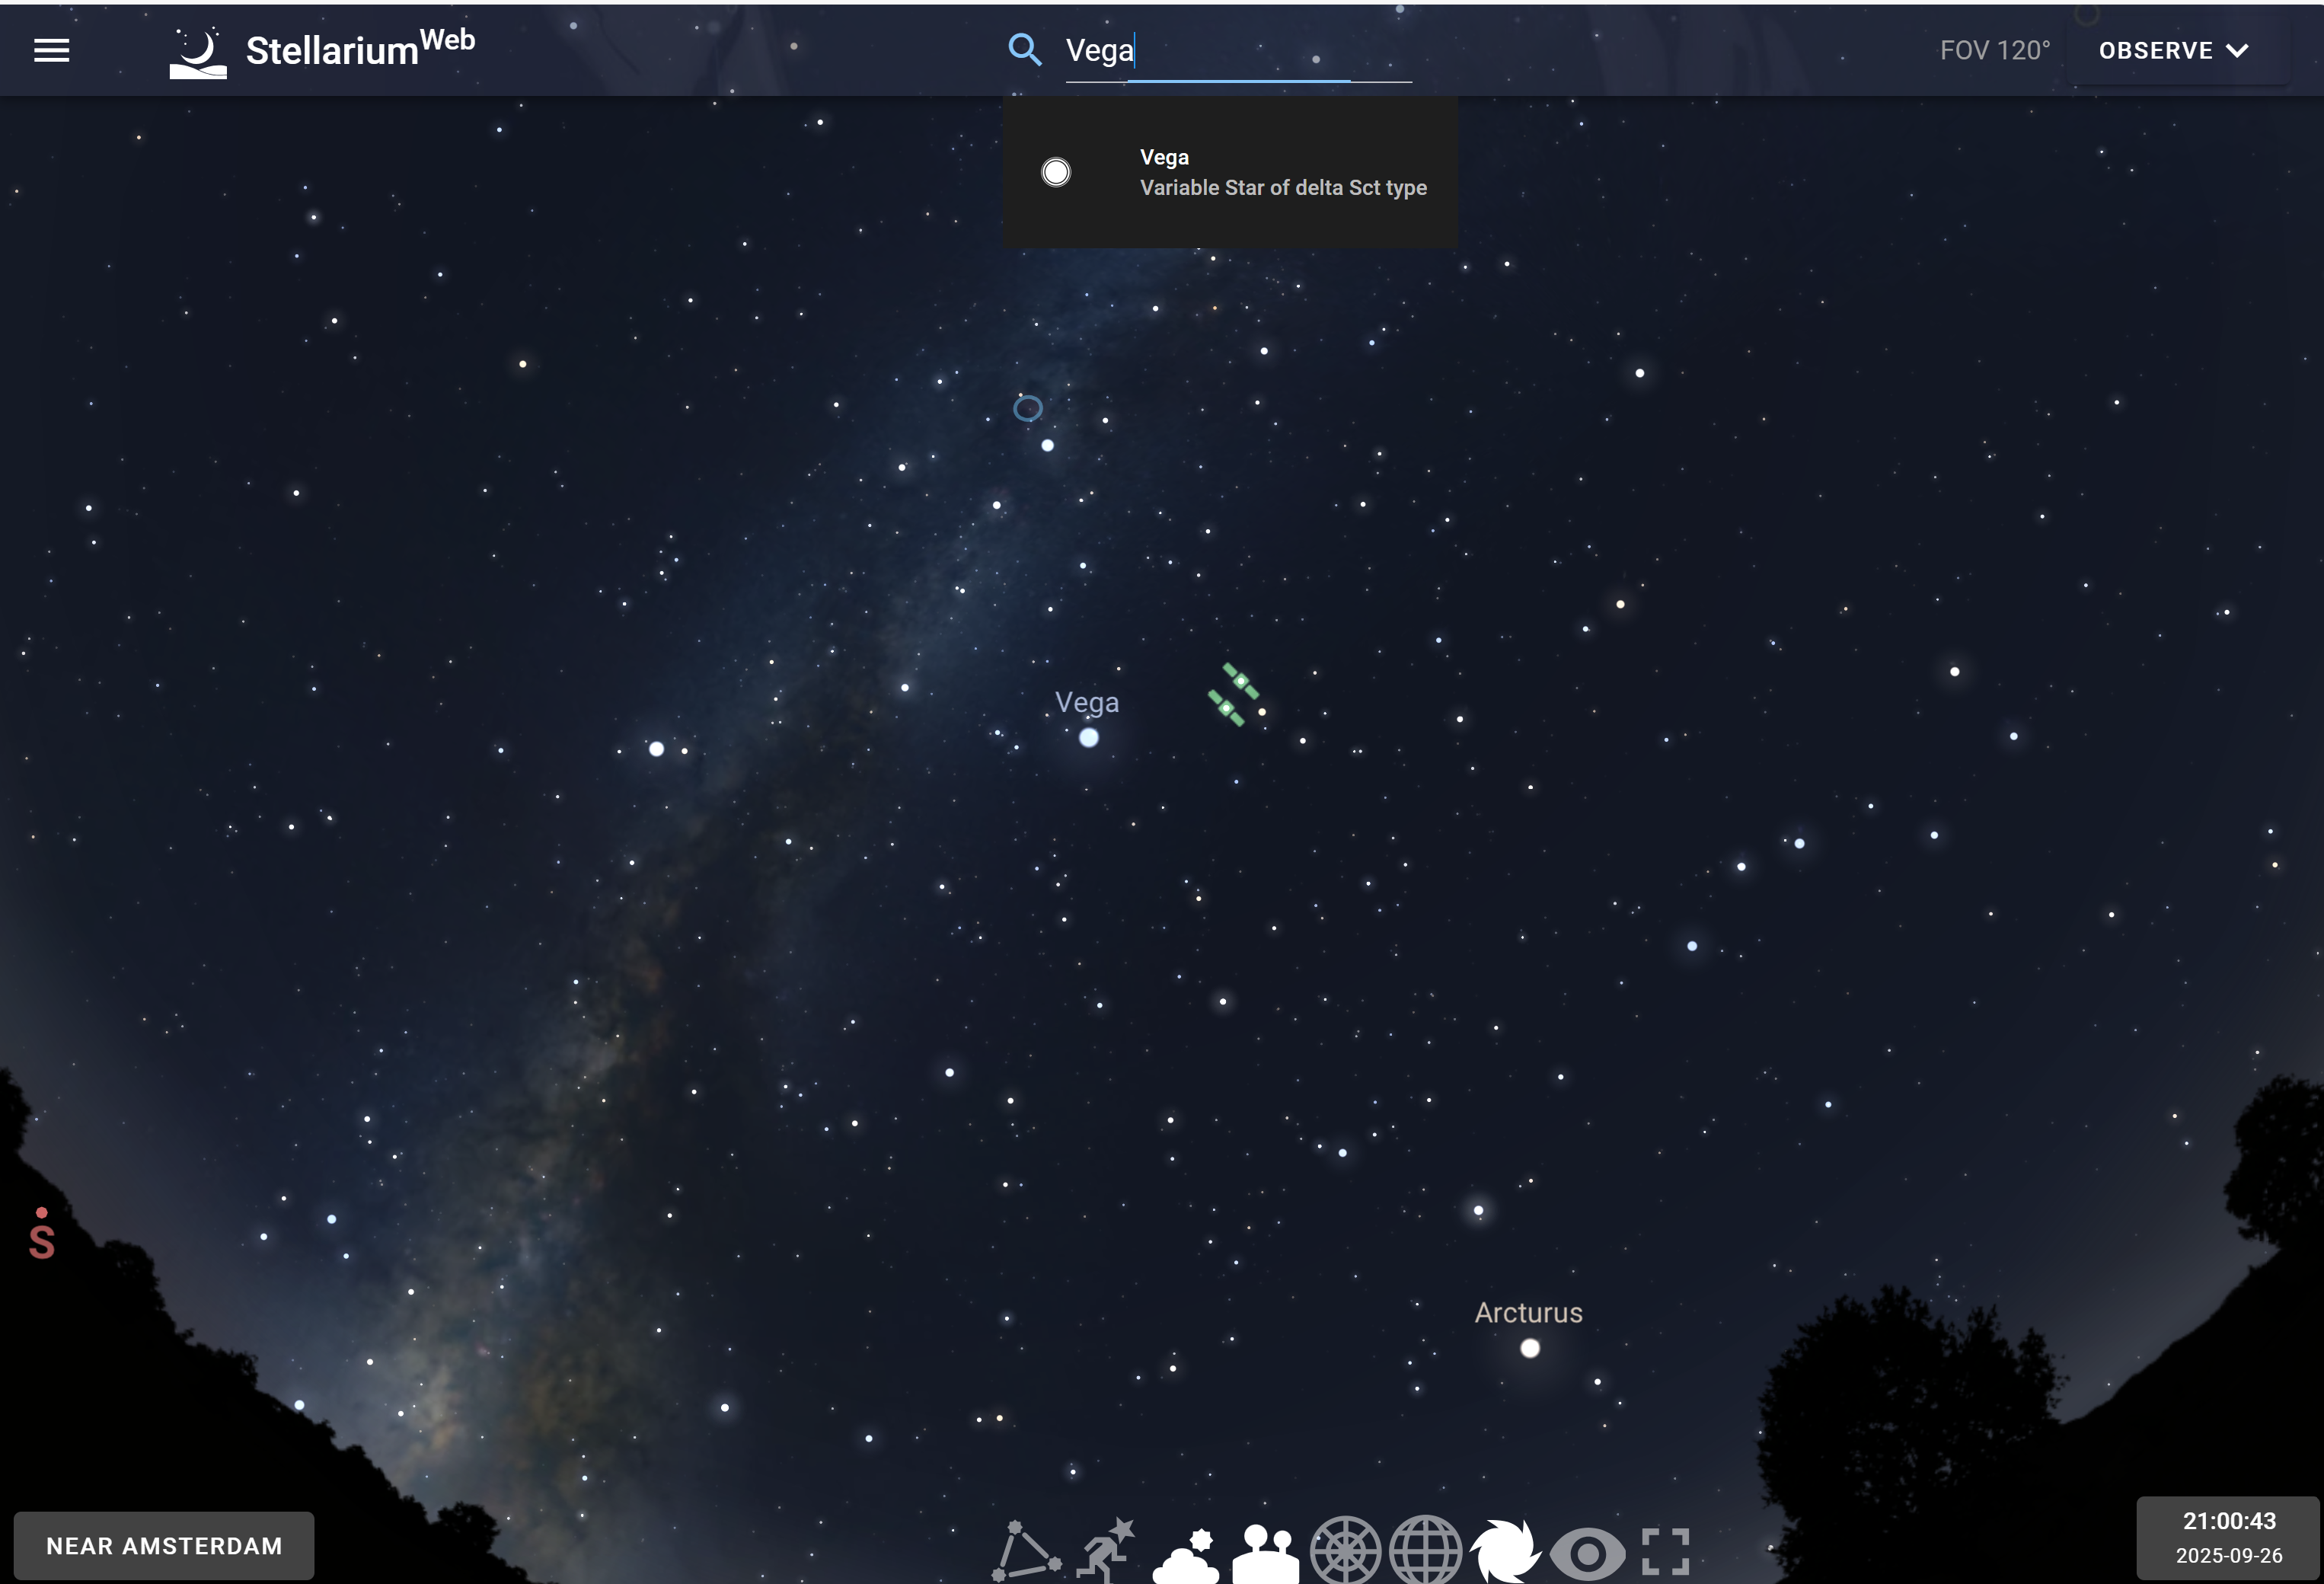Select the Vega search result
2324x1584 pixels.
point(1230,172)
